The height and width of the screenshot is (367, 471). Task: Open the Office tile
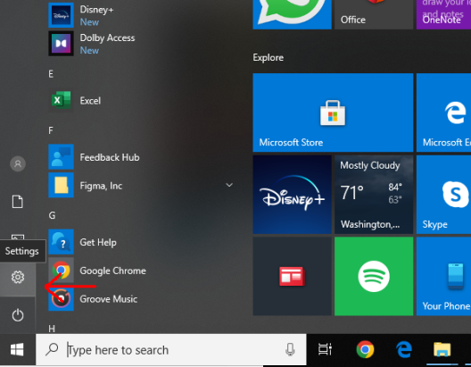tap(374, 14)
